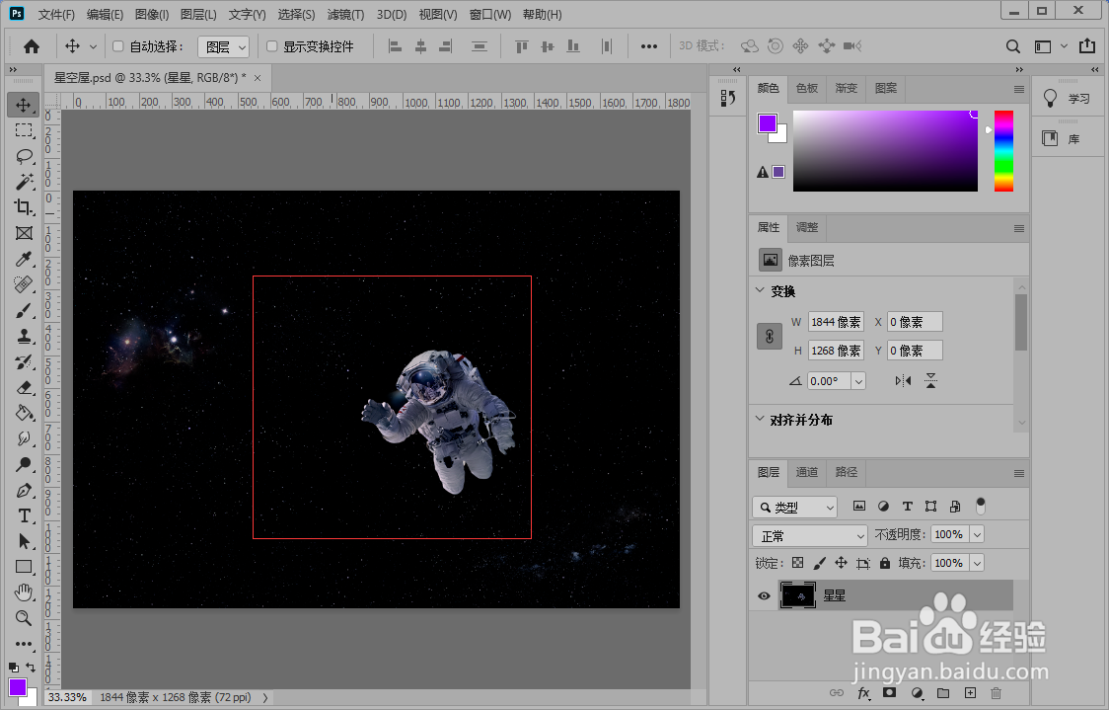Viewport: 1109px width, 710px height.
Task: Switch to the 色板 tab
Action: pos(807,88)
